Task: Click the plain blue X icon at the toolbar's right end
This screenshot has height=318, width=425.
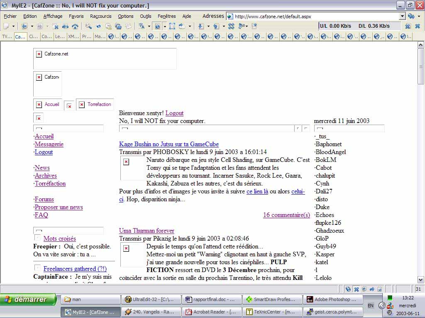Action: 418,26
